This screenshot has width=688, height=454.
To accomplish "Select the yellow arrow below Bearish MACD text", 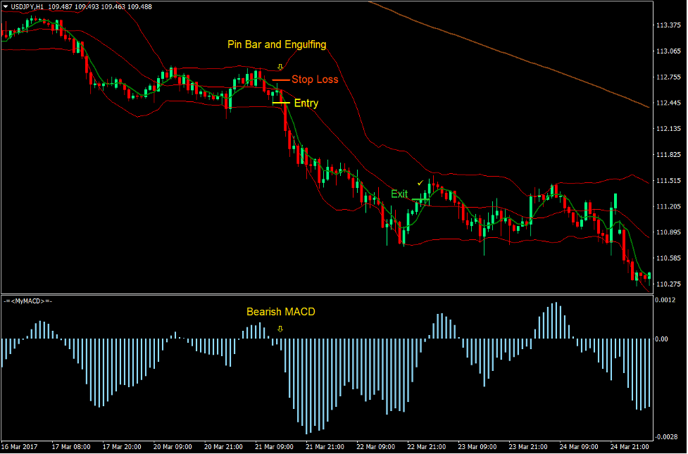I will coord(280,328).
